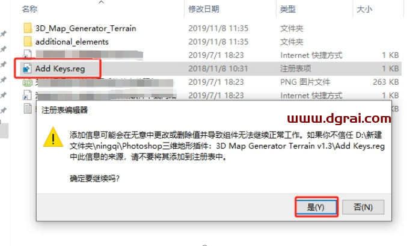The height and width of the screenshot is (246, 407).
Task: Click the 否(N) button to cancel
Action: [363, 207]
